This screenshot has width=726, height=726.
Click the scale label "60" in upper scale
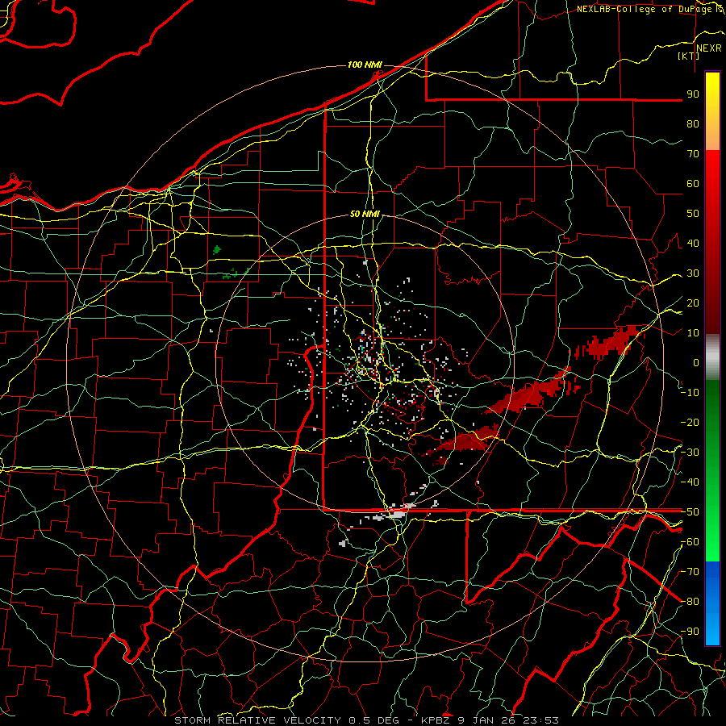click(x=693, y=183)
